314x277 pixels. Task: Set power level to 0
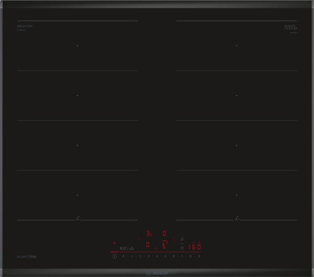point(123,257)
